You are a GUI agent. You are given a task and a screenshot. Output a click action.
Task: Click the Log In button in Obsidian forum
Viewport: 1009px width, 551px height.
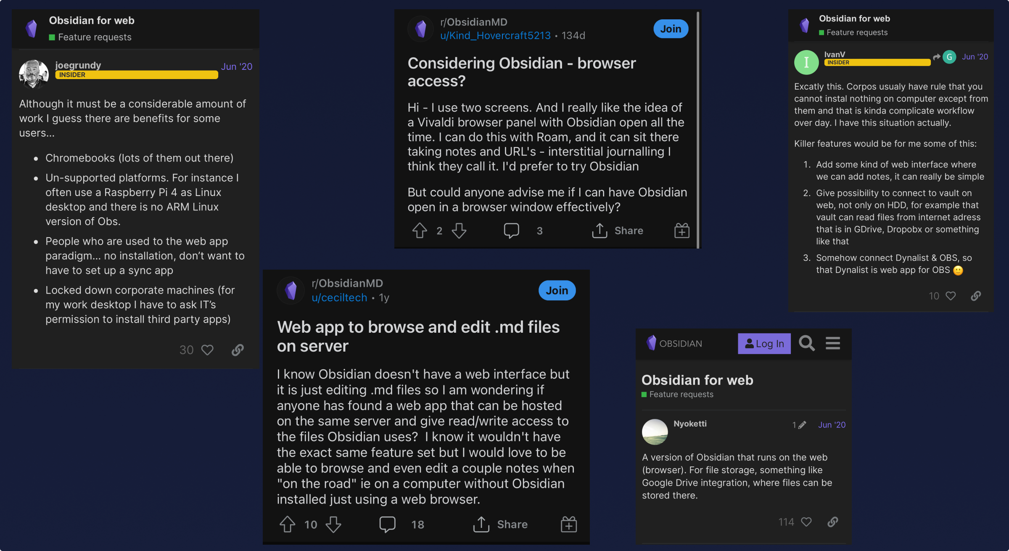765,343
